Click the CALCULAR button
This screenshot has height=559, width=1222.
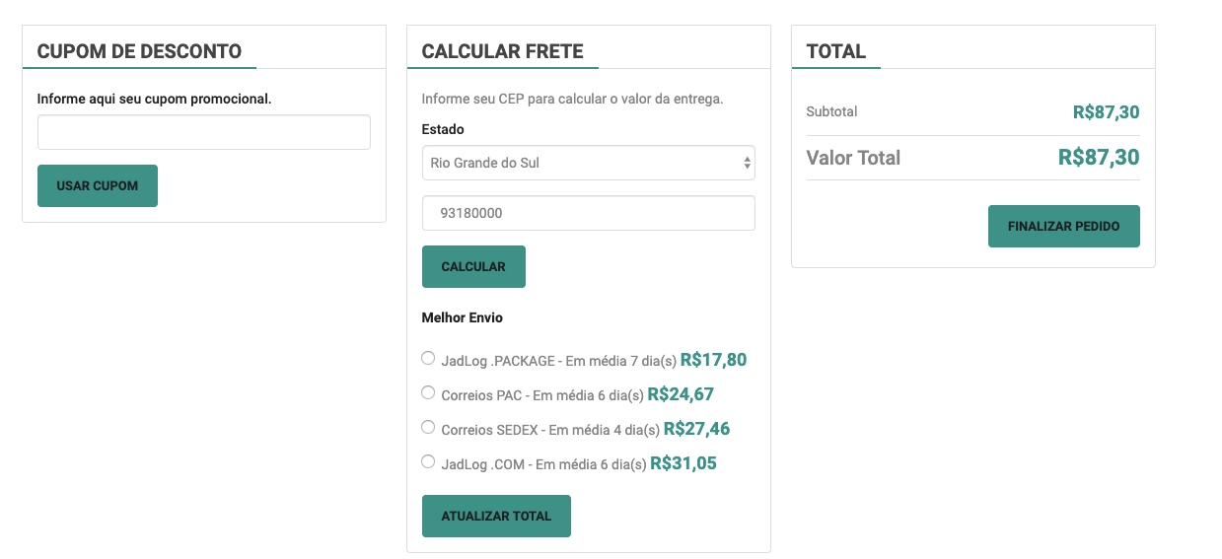[473, 267]
